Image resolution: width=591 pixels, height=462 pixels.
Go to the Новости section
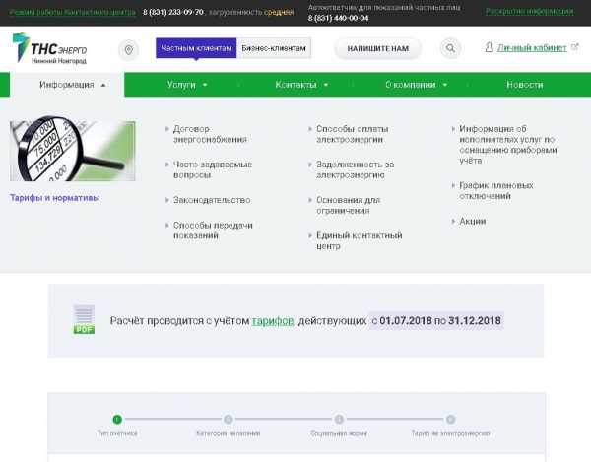(x=524, y=85)
